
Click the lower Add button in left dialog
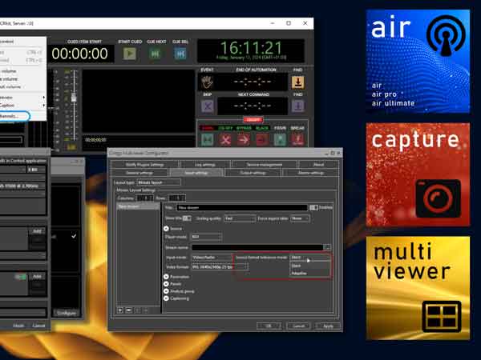click(37, 277)
